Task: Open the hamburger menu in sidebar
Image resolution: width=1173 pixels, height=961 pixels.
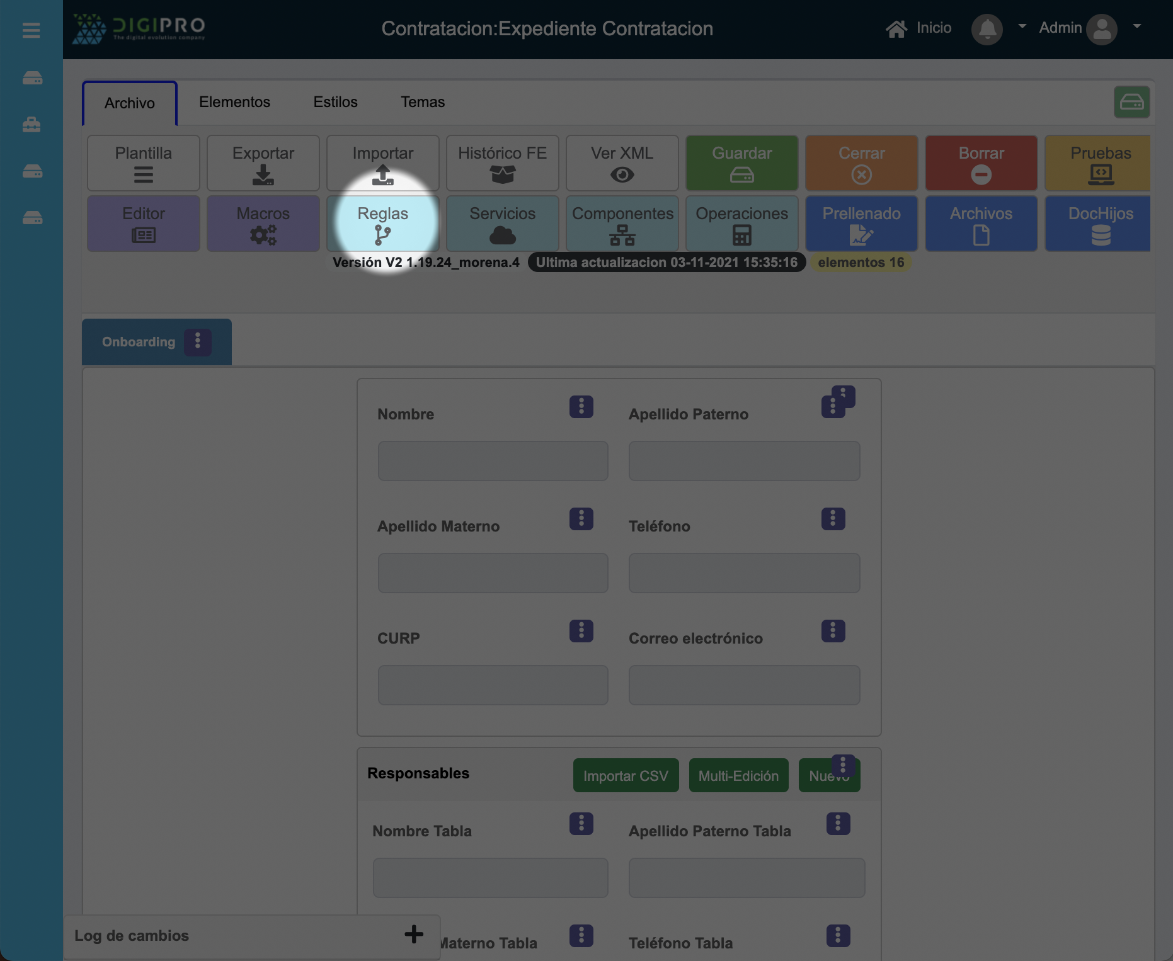Action: (31, 30)
